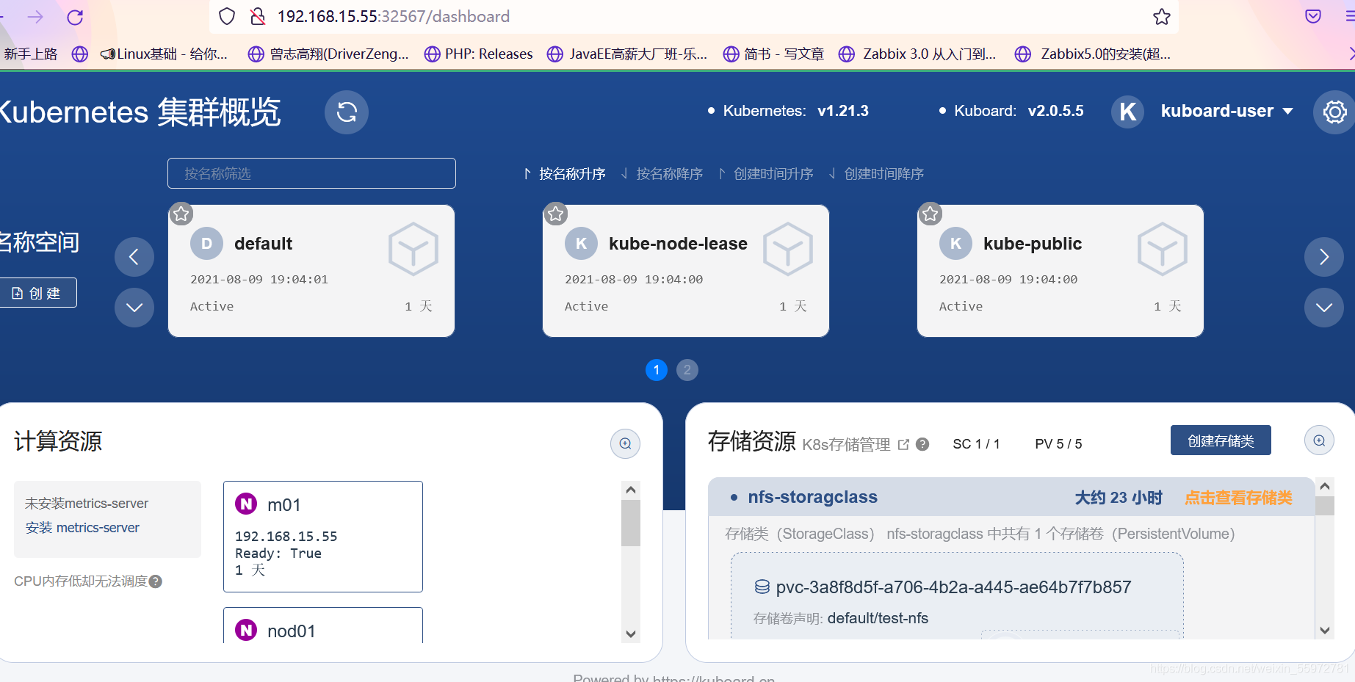Open the kuboard-user dropdown menu
Viewport: 1355px width, 682px height.
pyautogui.click(x=1226, y=111)
